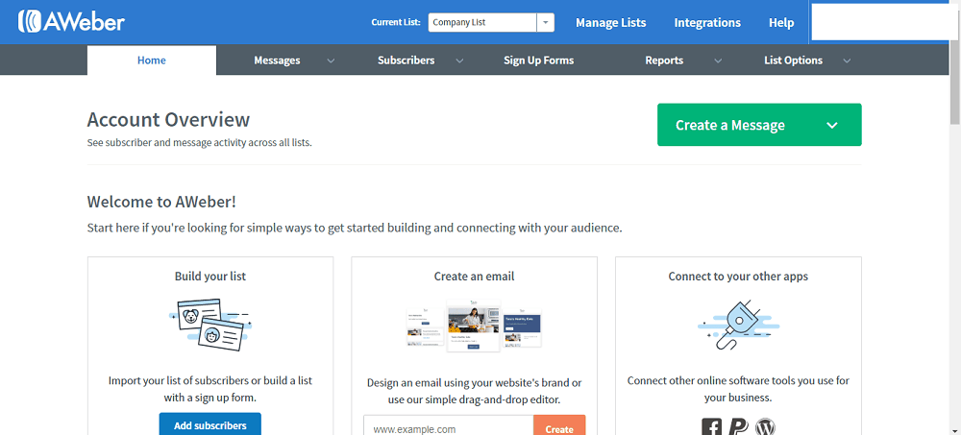Expand the Create a Message arrow menu
The width and height of the screenshot is (961, 435).
tap(832, 125)
